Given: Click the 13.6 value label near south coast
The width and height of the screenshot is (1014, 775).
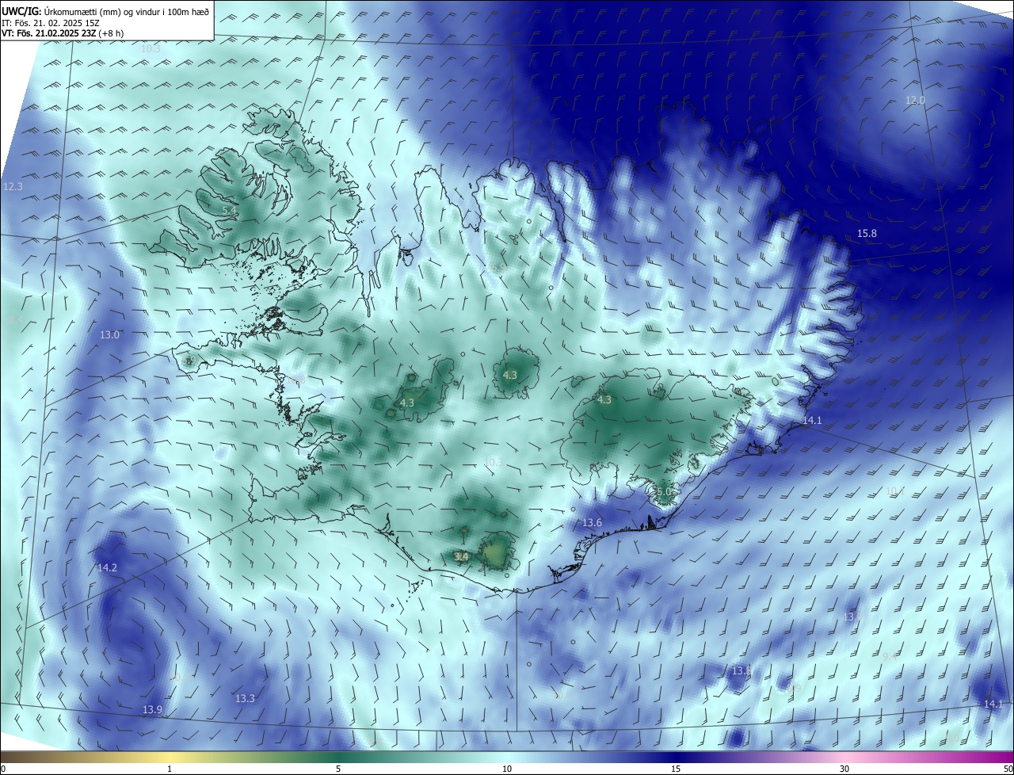Looking at the screenshot, I should coord(592,523).
